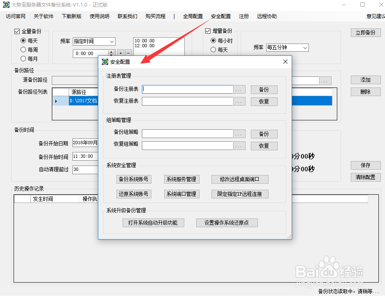
Task: Click the plus button to add backup time
Action: 121,53
